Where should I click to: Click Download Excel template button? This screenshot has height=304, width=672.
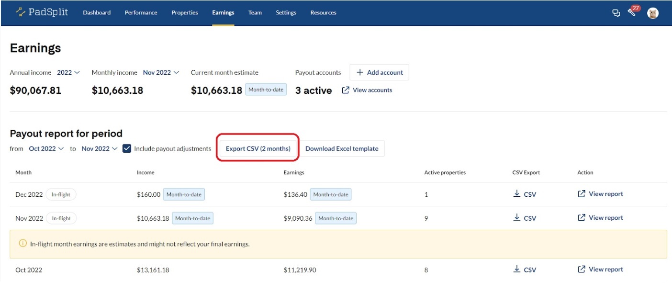(x=342, y=148)
